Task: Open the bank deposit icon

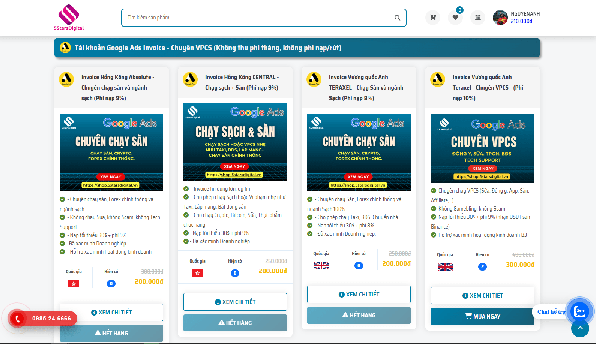Action: [478, 17]
